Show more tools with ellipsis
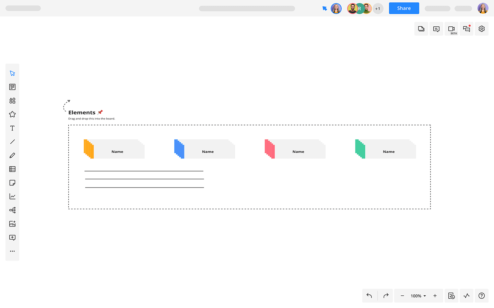 pyautogui.click(x=12, y=251)
